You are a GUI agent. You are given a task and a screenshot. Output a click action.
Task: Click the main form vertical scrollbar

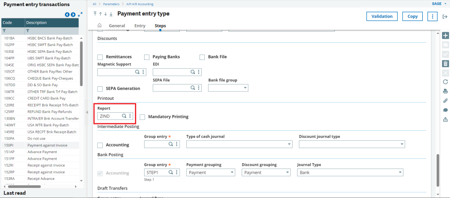[438, 170]
